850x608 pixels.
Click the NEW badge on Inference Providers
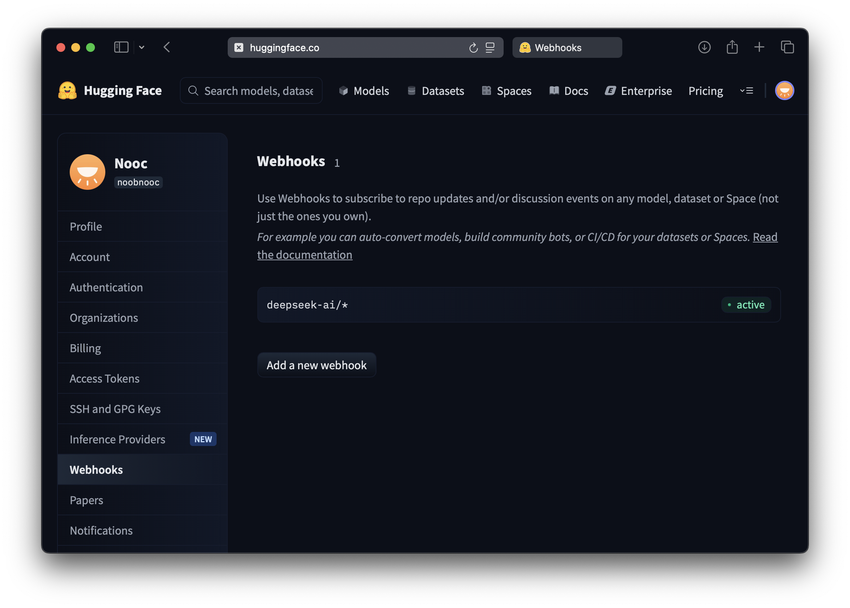tap(203, 439)
